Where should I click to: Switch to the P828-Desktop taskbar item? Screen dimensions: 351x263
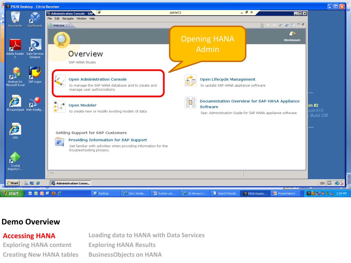255,193
